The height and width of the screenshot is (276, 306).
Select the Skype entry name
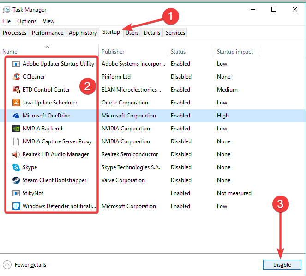click(30, 167)
